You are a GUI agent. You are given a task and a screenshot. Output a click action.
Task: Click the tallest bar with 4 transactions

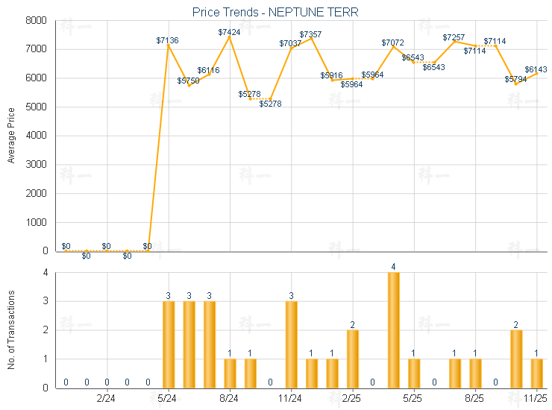[393, 330]
